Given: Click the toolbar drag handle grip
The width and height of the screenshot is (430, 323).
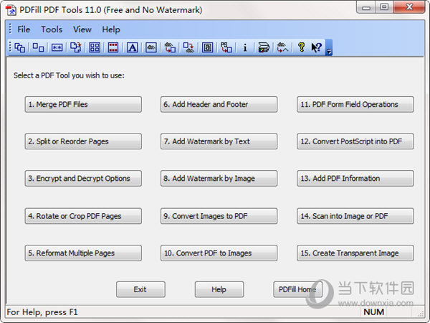Looking at the screenshot, I should [x=10, y=47].
